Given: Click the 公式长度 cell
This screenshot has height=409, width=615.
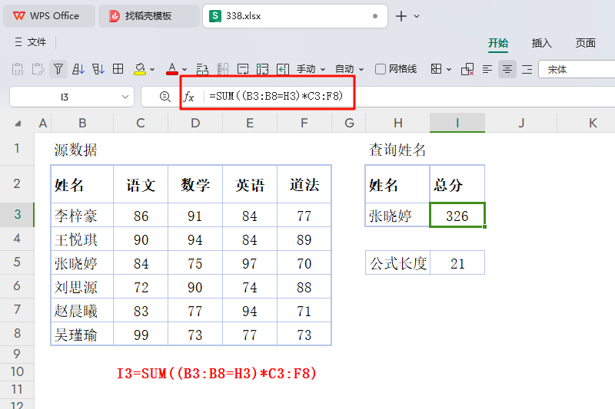Looking at the screenshot, I should click(397, 263).
